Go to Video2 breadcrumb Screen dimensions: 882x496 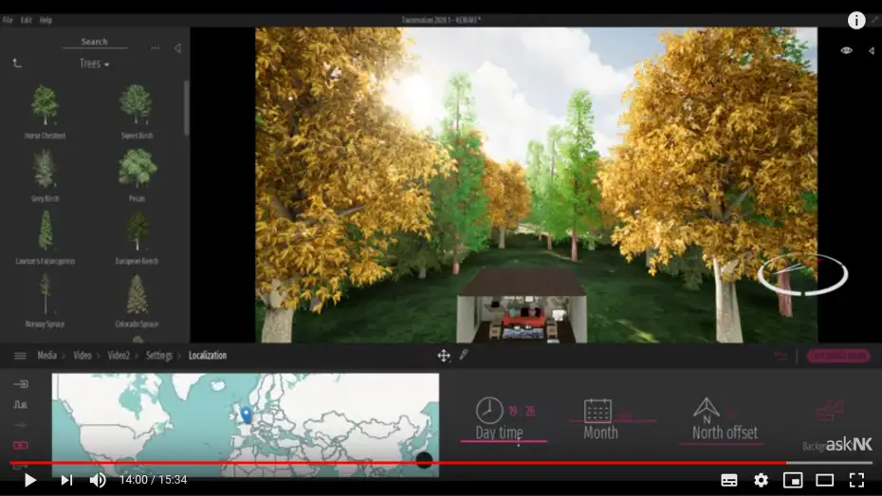click(119, 356)
